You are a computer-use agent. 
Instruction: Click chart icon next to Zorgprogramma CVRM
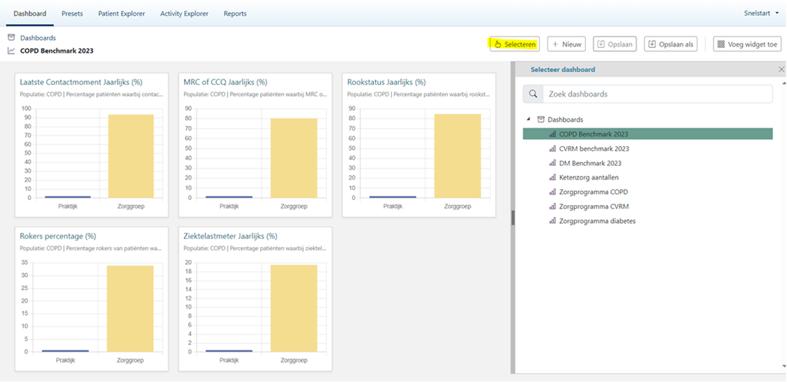552,206
